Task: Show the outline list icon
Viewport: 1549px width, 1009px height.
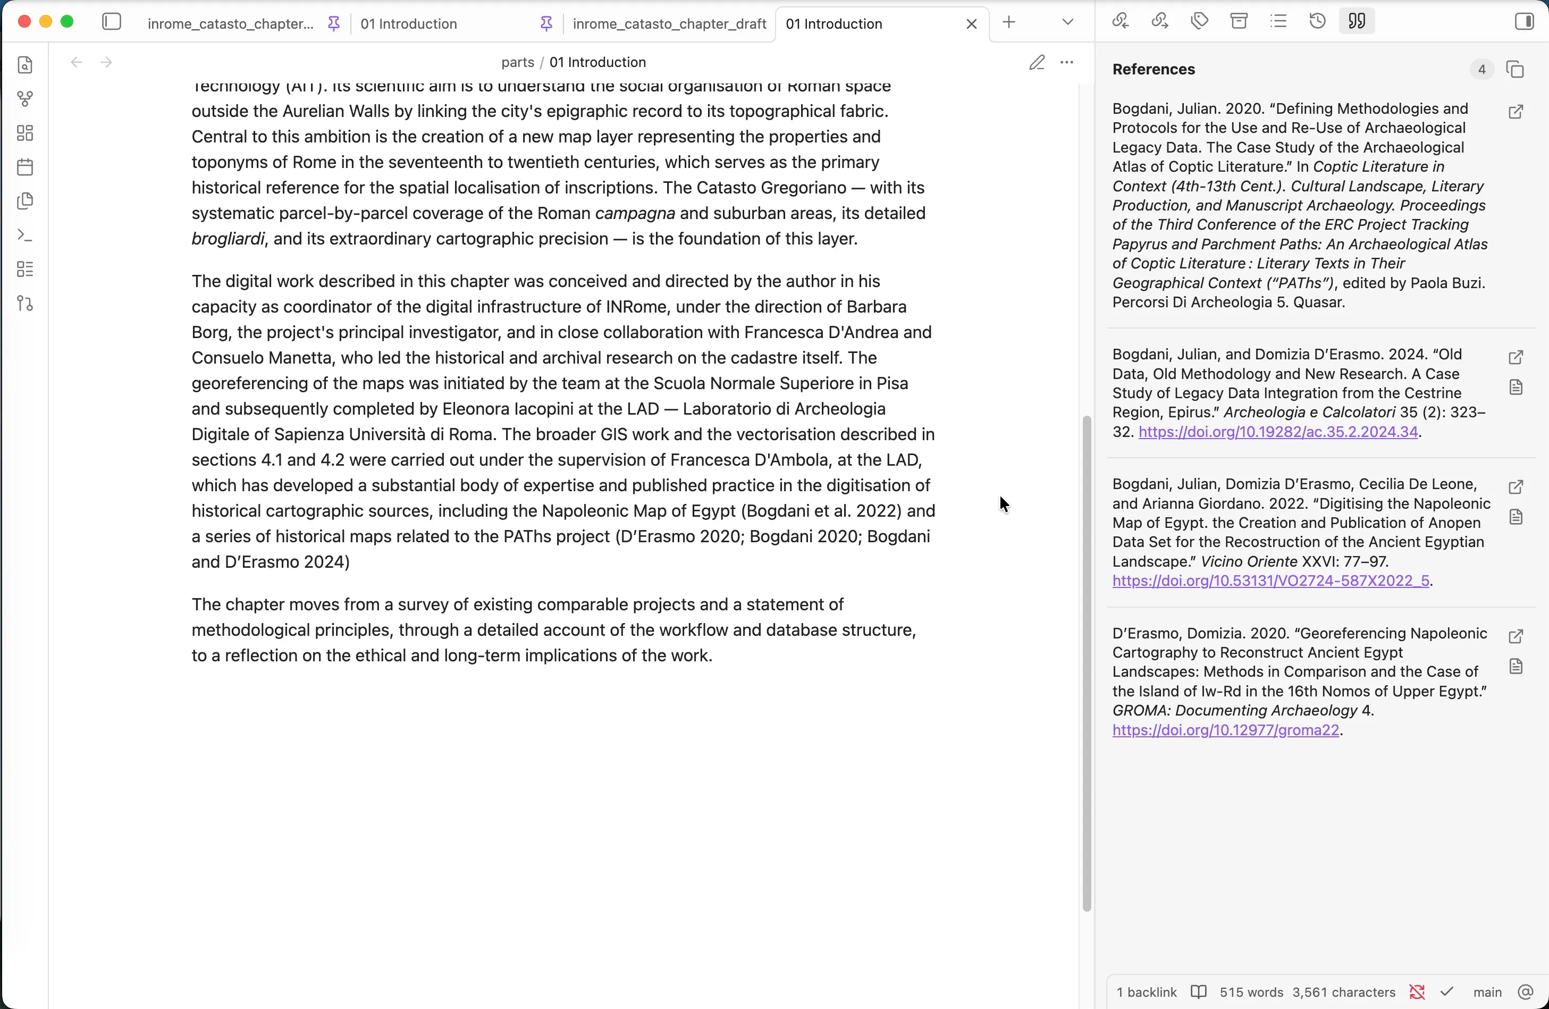Action: 1278,21
